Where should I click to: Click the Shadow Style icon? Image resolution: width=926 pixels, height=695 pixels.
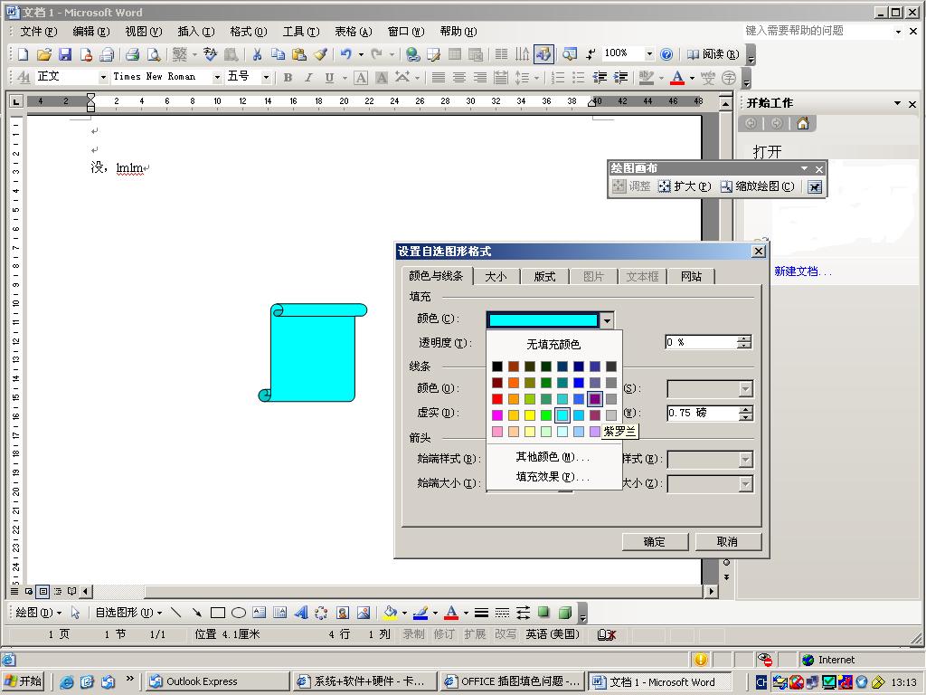click(x=543, y=613)
